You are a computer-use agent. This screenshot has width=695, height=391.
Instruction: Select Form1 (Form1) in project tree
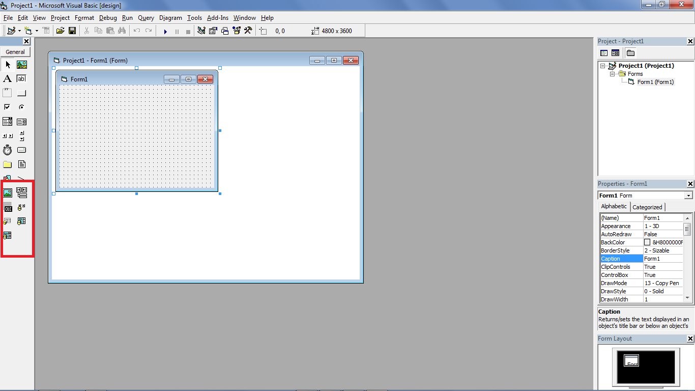pos(655,82)
